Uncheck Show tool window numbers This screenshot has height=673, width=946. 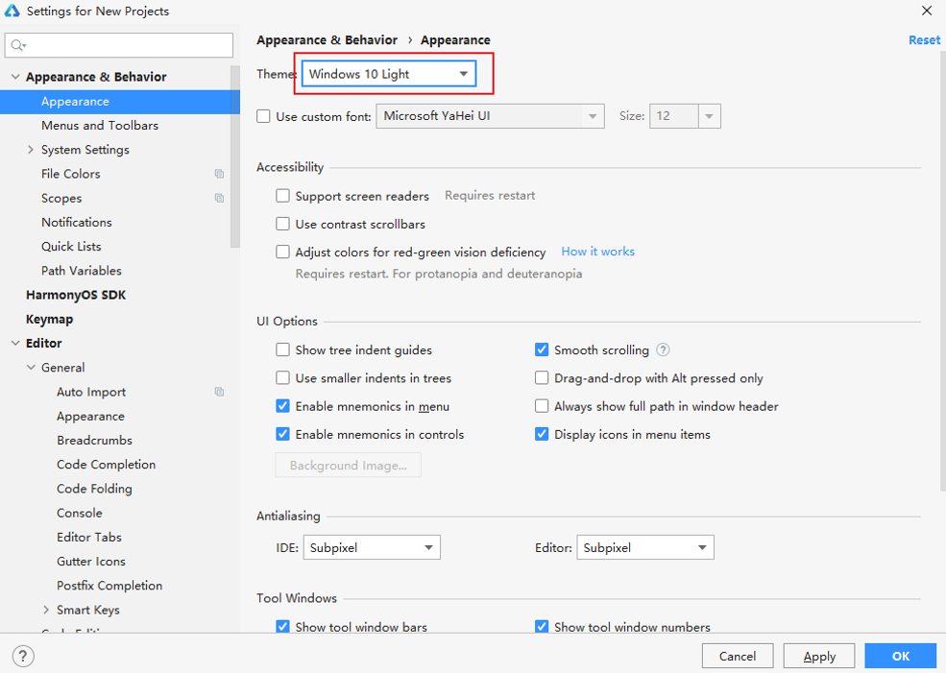[x=542, y=627]
